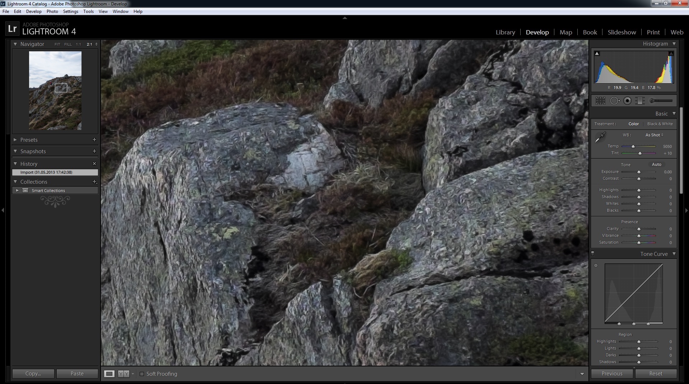The width and height of the screenshot is (689, 384).
Task: Hide the top module panel arrow
Action: 345,18
